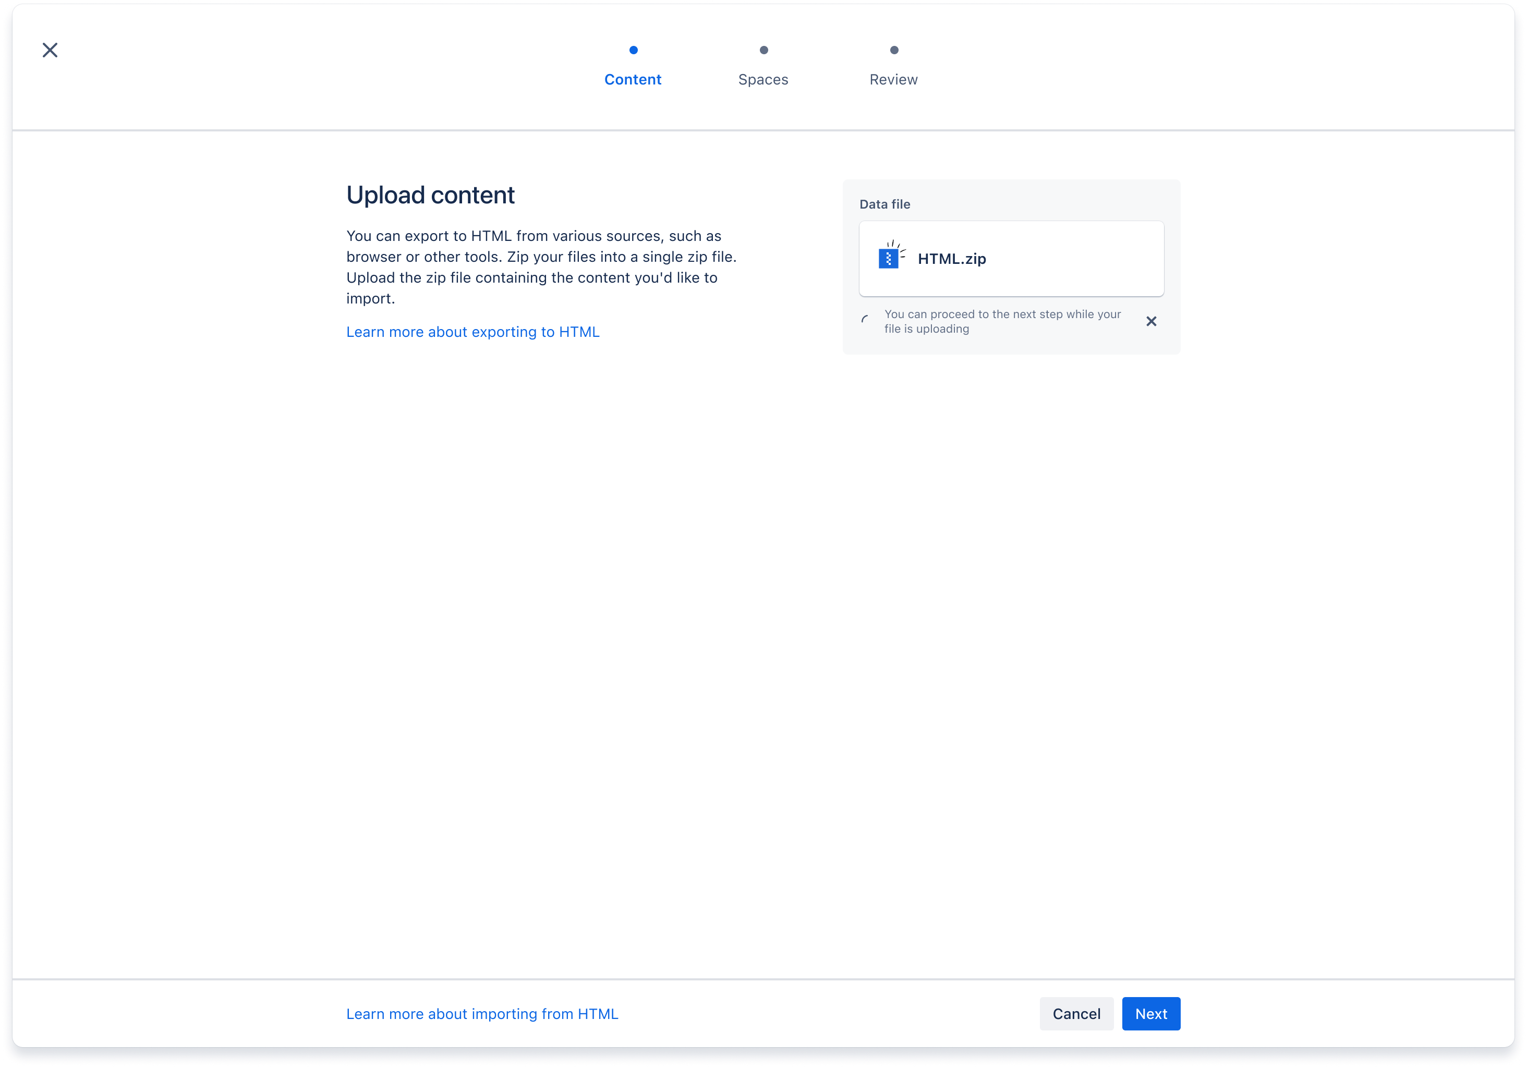Click the 'Data file' label
This screenshot has height=1068, width=1527.
884,204
